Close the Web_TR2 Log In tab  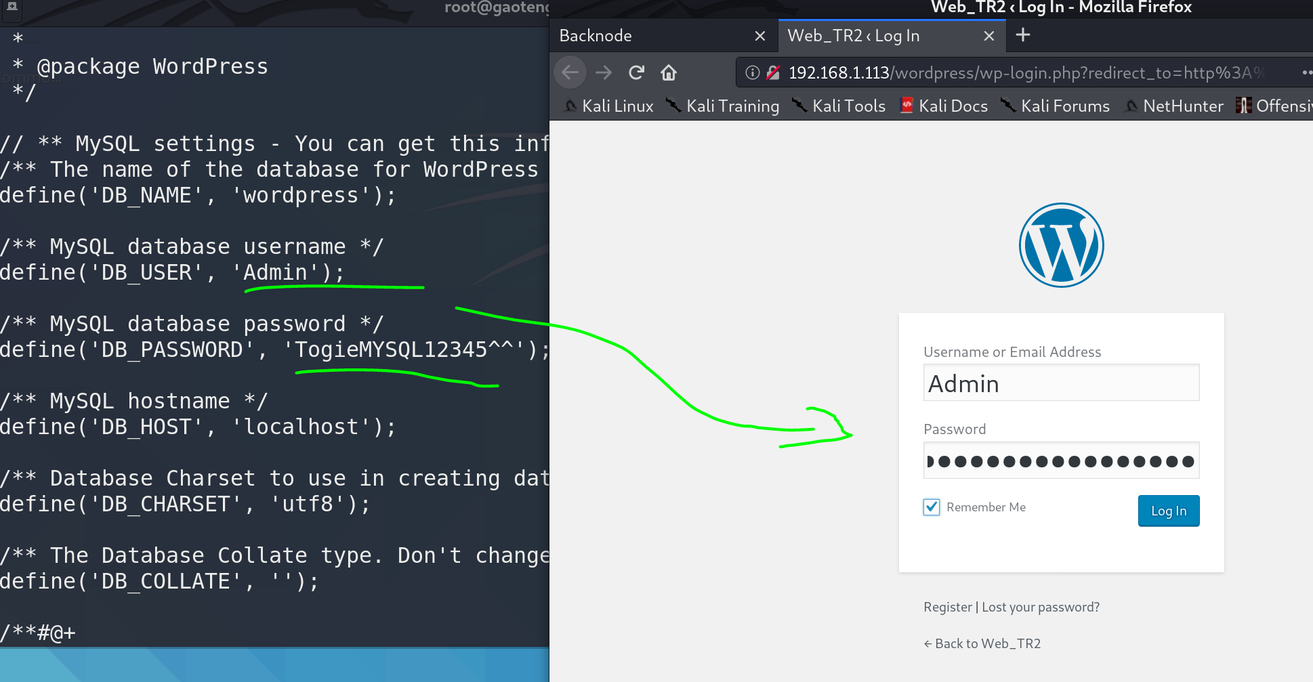(989, 36)
